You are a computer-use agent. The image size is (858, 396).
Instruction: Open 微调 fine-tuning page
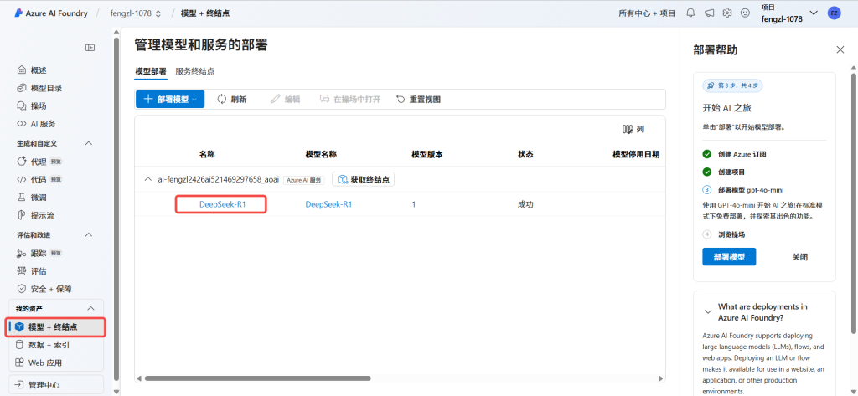pyautogui.click(x=33, y=198)
